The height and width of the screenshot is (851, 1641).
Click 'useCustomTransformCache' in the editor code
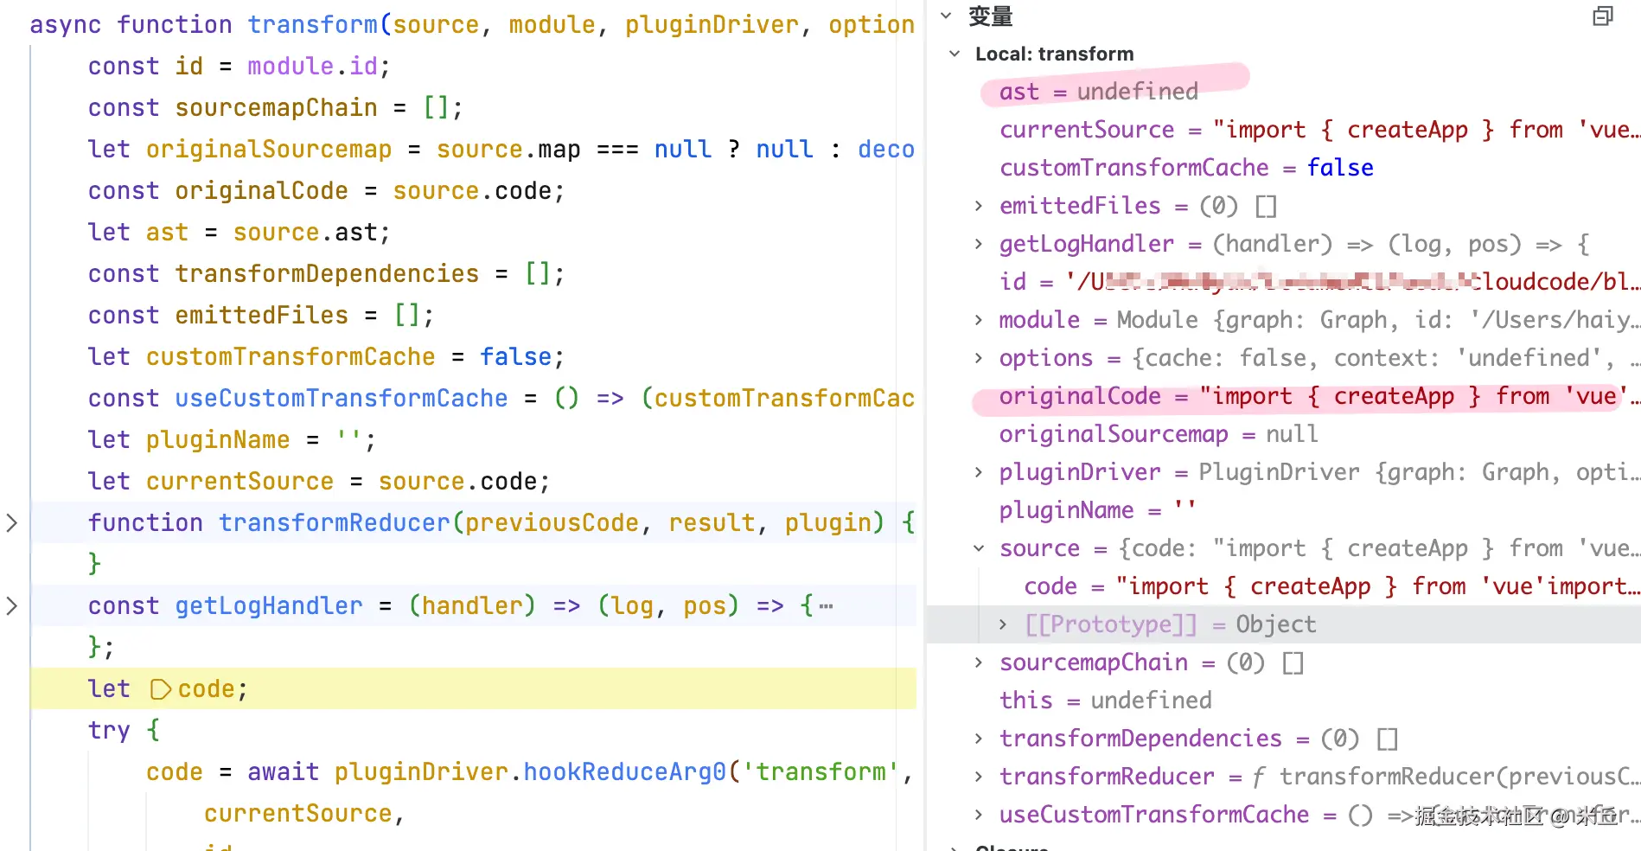[342, 399]
